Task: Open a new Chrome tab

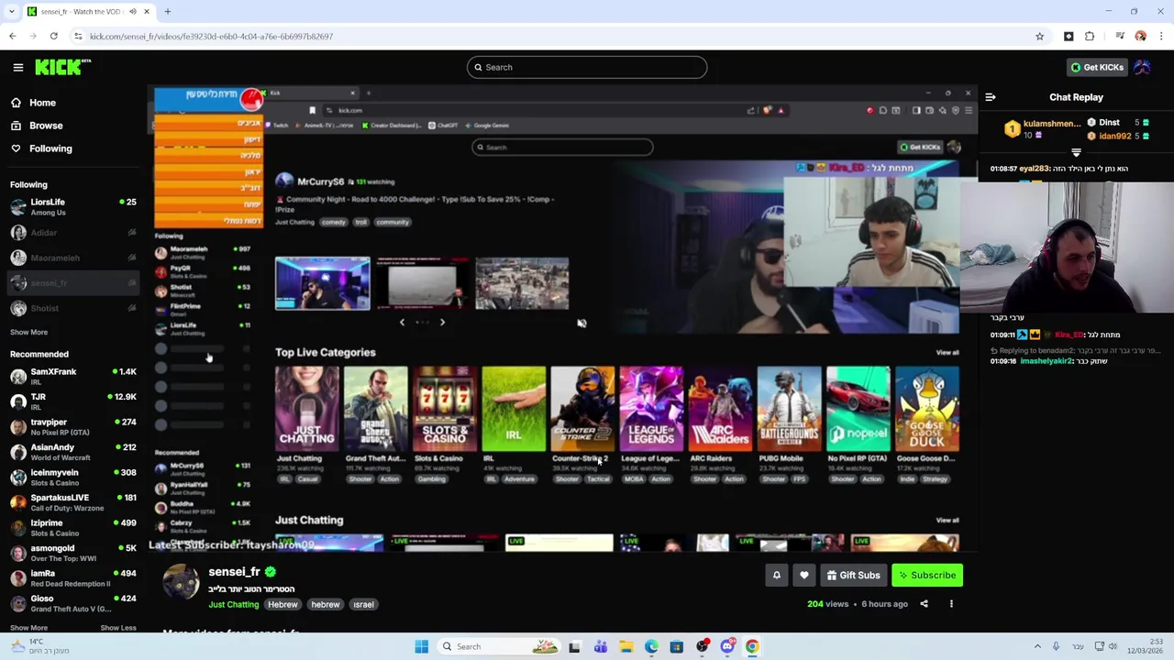Action: [168, 11]
